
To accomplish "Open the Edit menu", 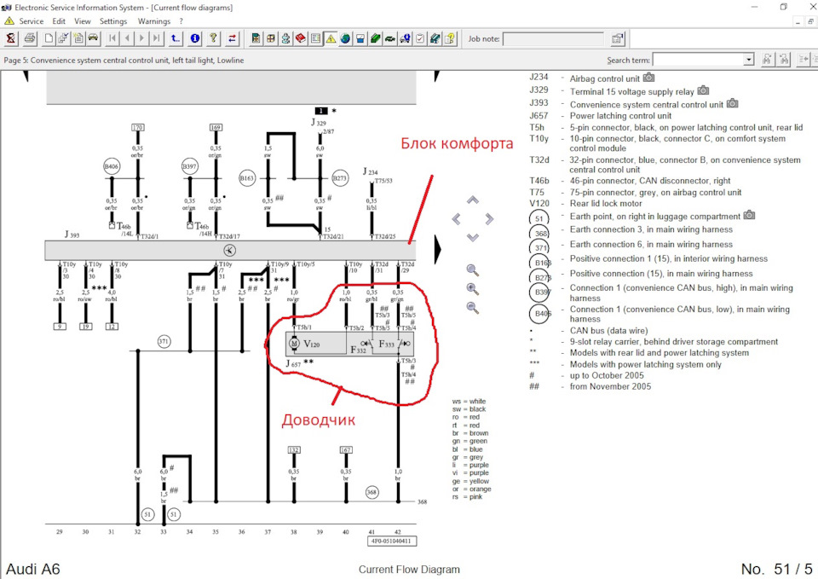I will 59,21.
